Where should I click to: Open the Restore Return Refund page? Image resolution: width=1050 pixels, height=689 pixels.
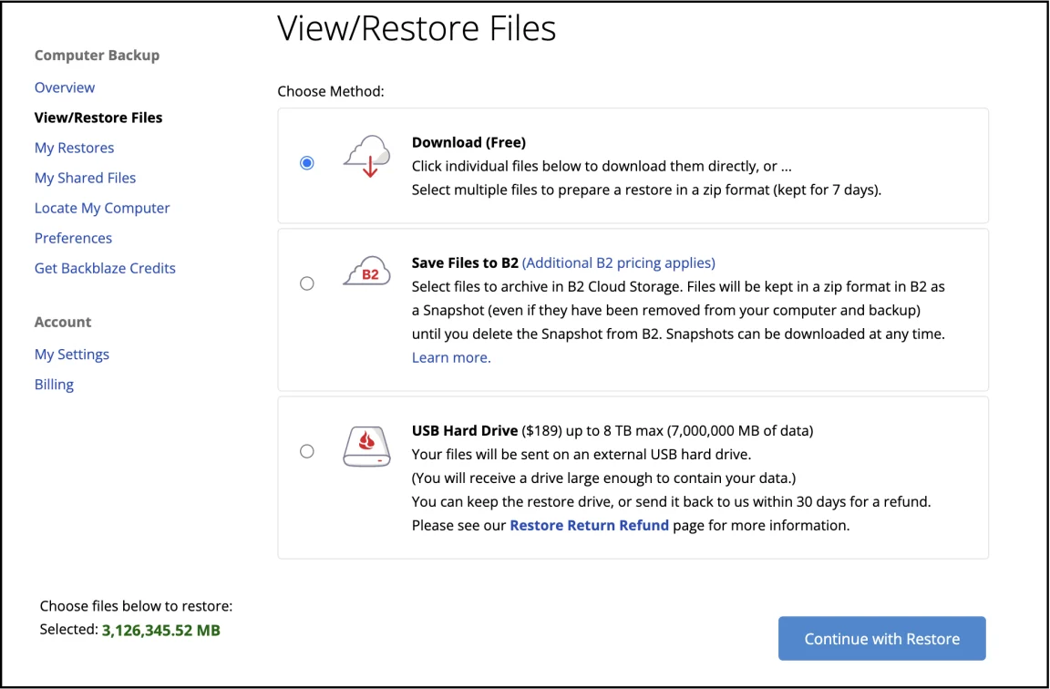[590, 526]
